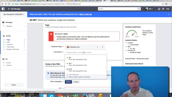
Task: Go to Offer in Ad Set sidebar
Action: click(8, 42)
